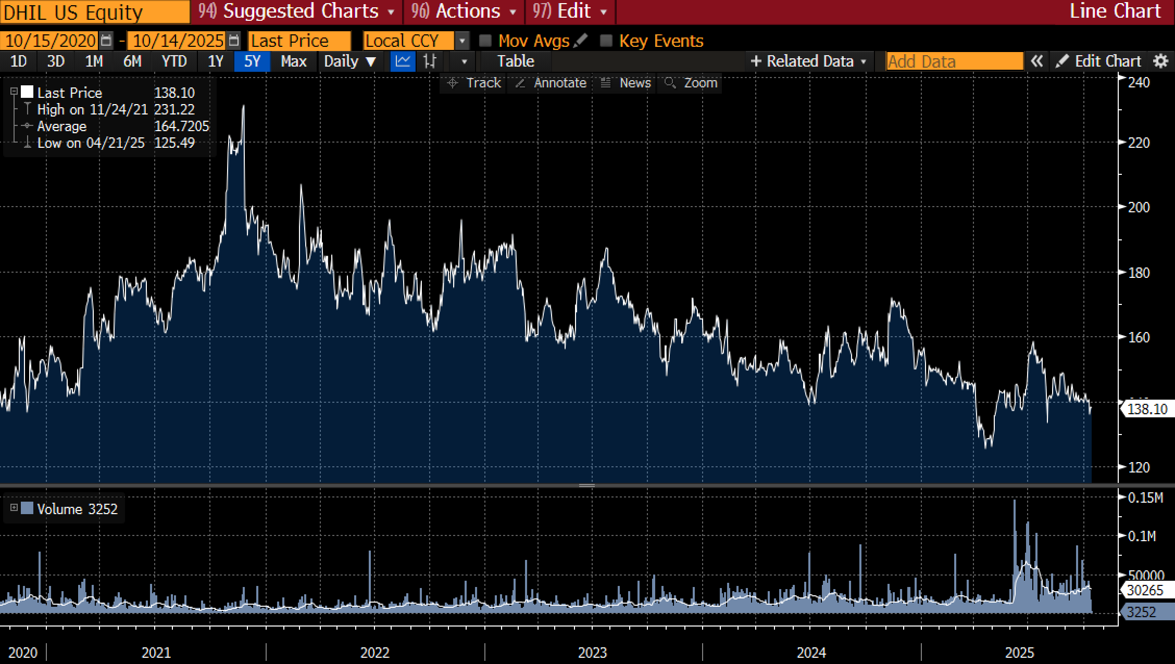Click the Last Price white color swatch
Screen dimensions: 1175x664
click(27, 92)
